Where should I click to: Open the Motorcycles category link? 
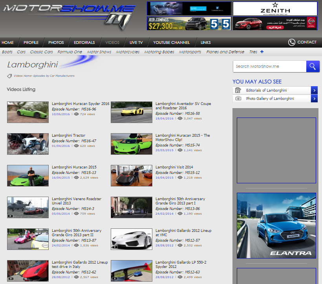(x=128, y=52)
